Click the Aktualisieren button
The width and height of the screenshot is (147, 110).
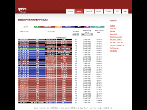pyautogui.click(x=61, y=37)
